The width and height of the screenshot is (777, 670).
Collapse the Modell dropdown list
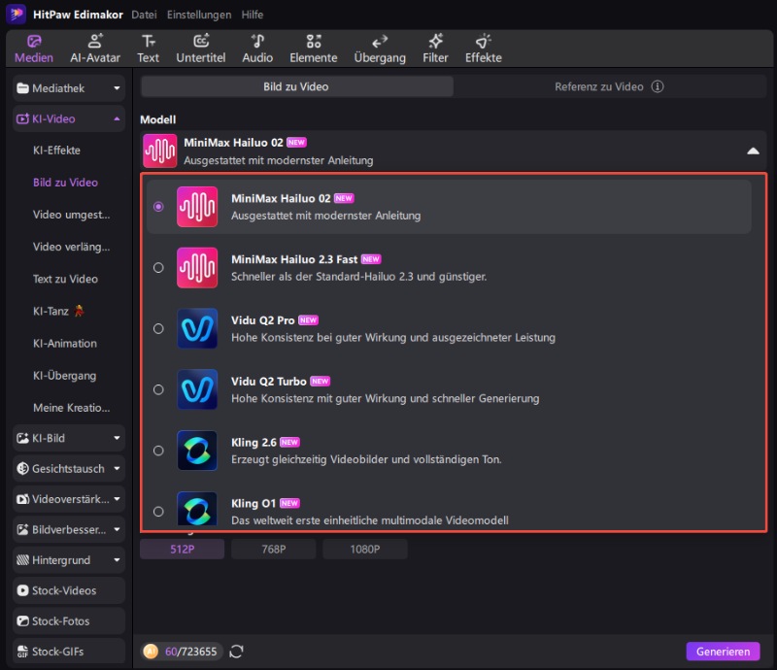752,151
